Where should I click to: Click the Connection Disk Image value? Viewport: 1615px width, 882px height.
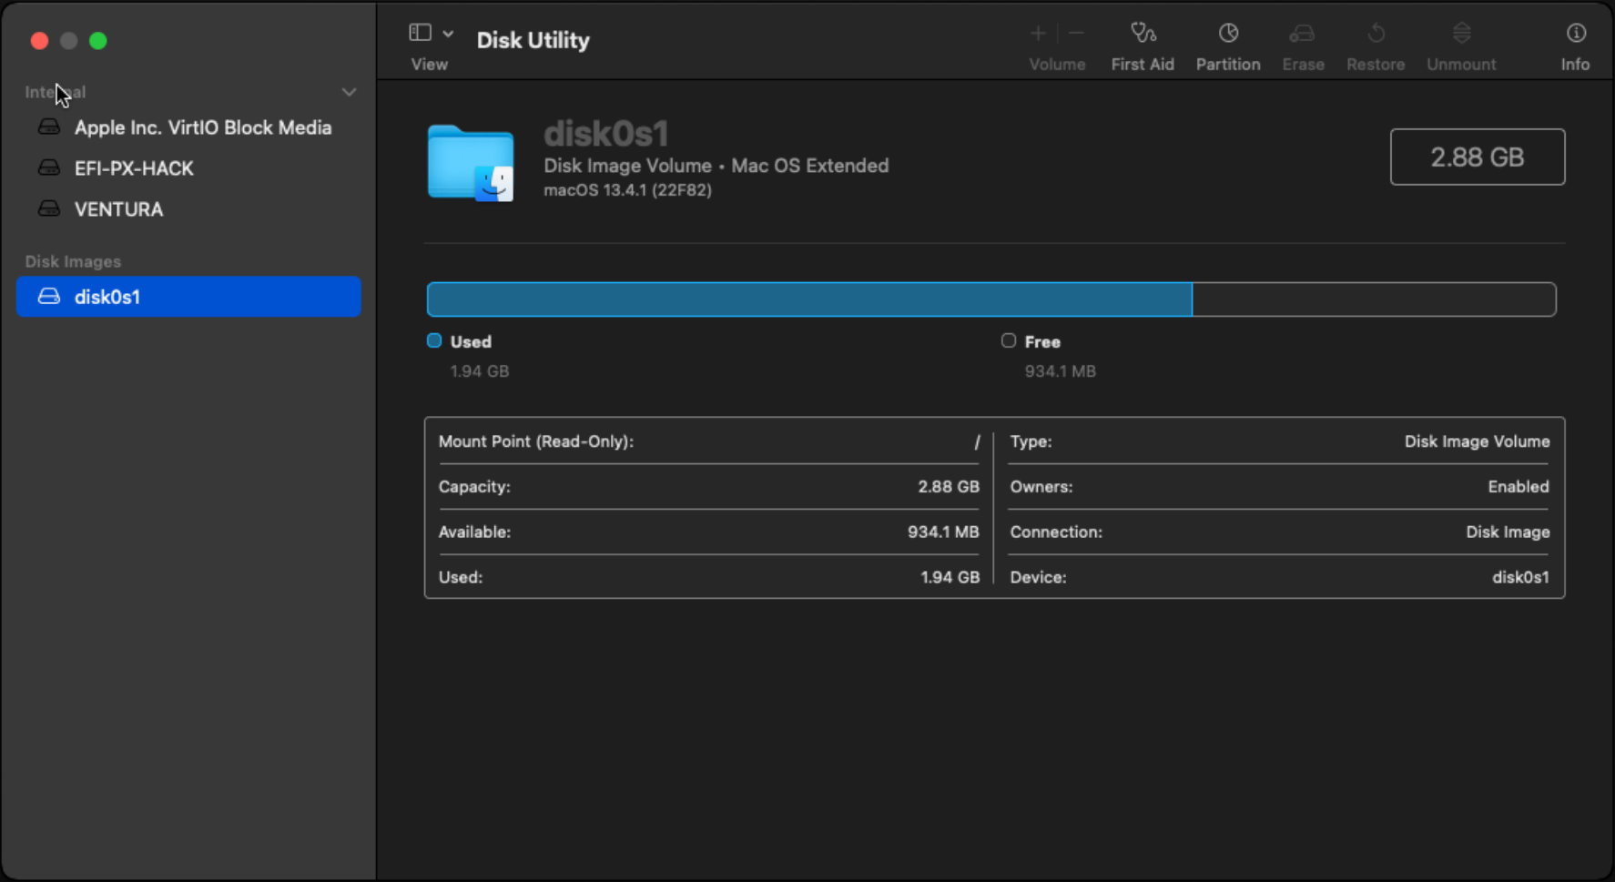(1508, 532)
